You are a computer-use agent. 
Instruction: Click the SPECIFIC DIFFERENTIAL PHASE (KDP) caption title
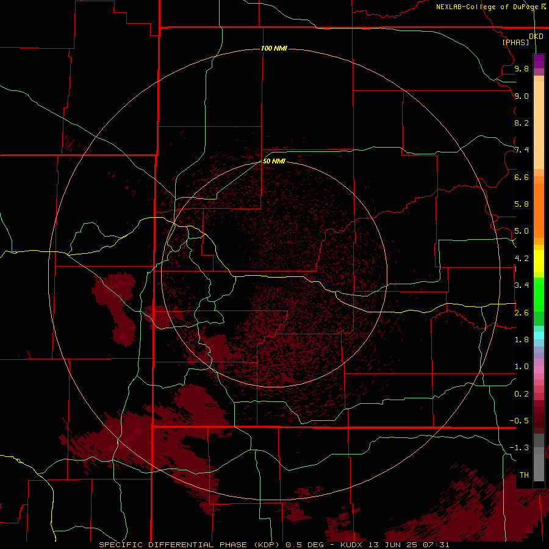(190, 545)
